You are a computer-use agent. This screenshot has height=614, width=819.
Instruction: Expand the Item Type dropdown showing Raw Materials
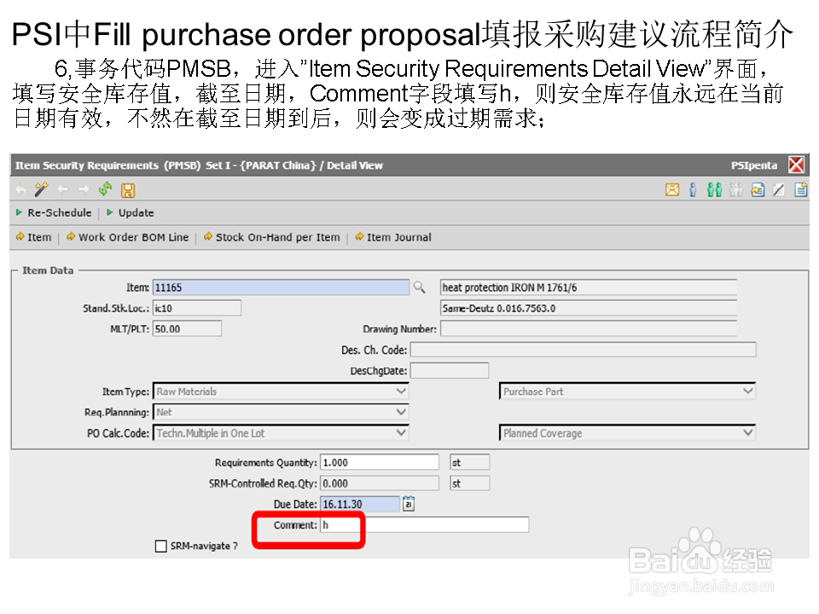coord(400,391)
